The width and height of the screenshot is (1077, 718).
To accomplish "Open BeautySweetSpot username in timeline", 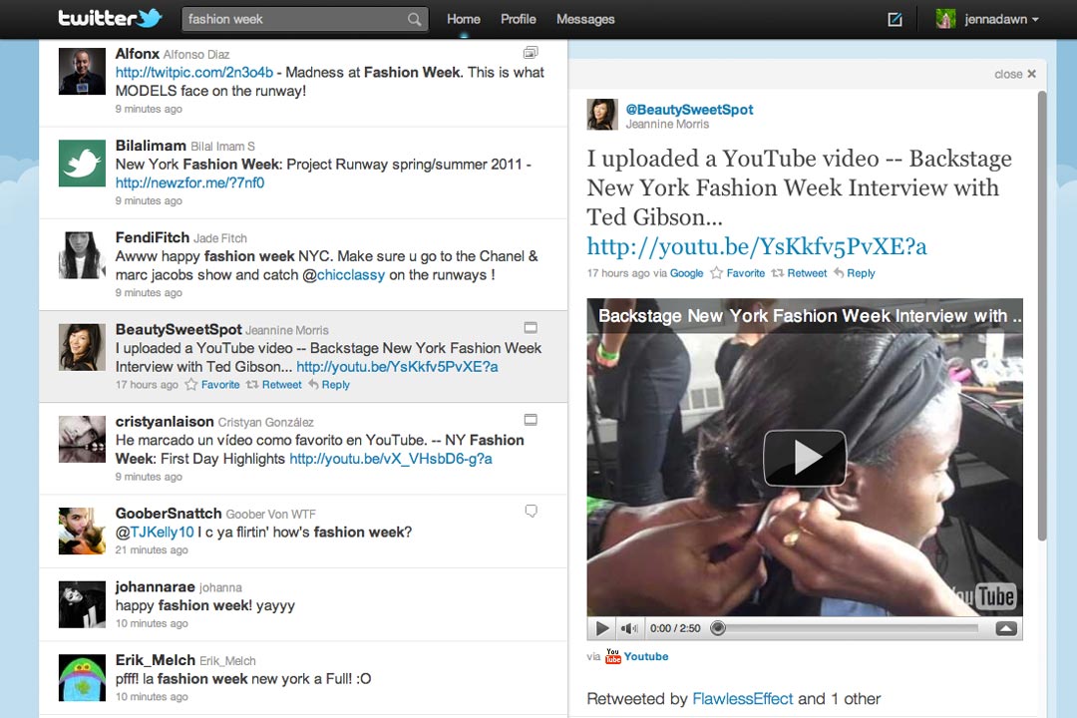I will (x=179, y=330).
